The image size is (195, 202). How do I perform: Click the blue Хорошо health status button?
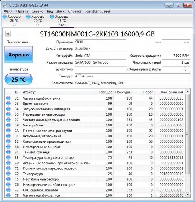(x=19, y=55)
